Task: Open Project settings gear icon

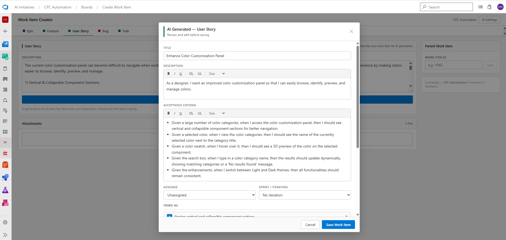Action: pyautogui.click(x=5, y=222)
